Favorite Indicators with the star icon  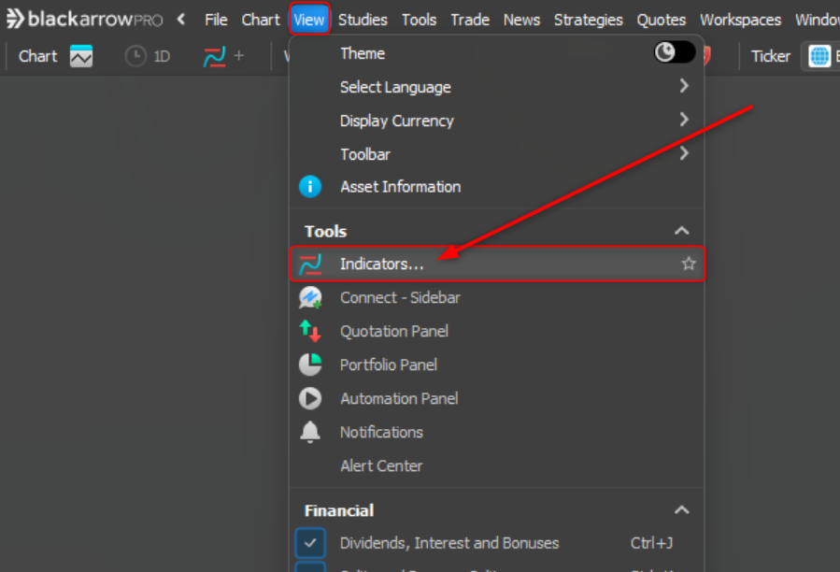(689, 264)
